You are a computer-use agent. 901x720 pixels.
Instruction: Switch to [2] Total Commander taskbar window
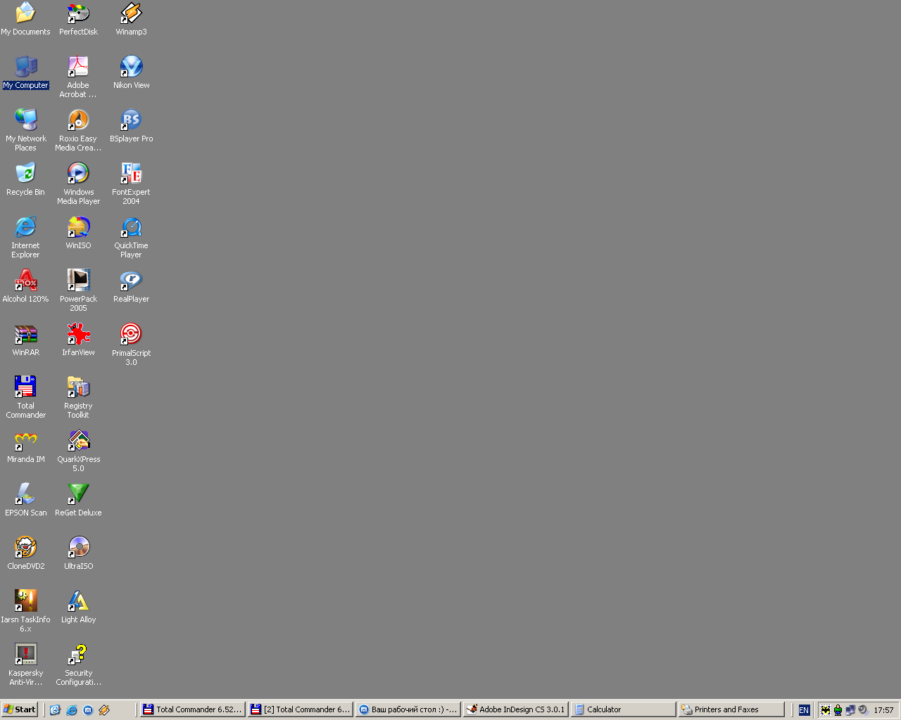(300, 710)
